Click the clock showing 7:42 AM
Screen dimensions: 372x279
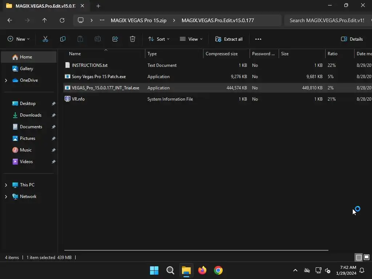(346, 270)
